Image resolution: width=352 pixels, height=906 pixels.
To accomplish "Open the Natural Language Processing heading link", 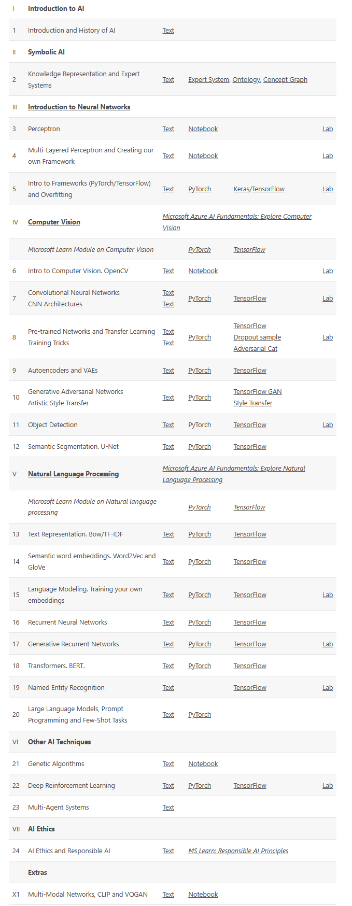I will point(73,474).
